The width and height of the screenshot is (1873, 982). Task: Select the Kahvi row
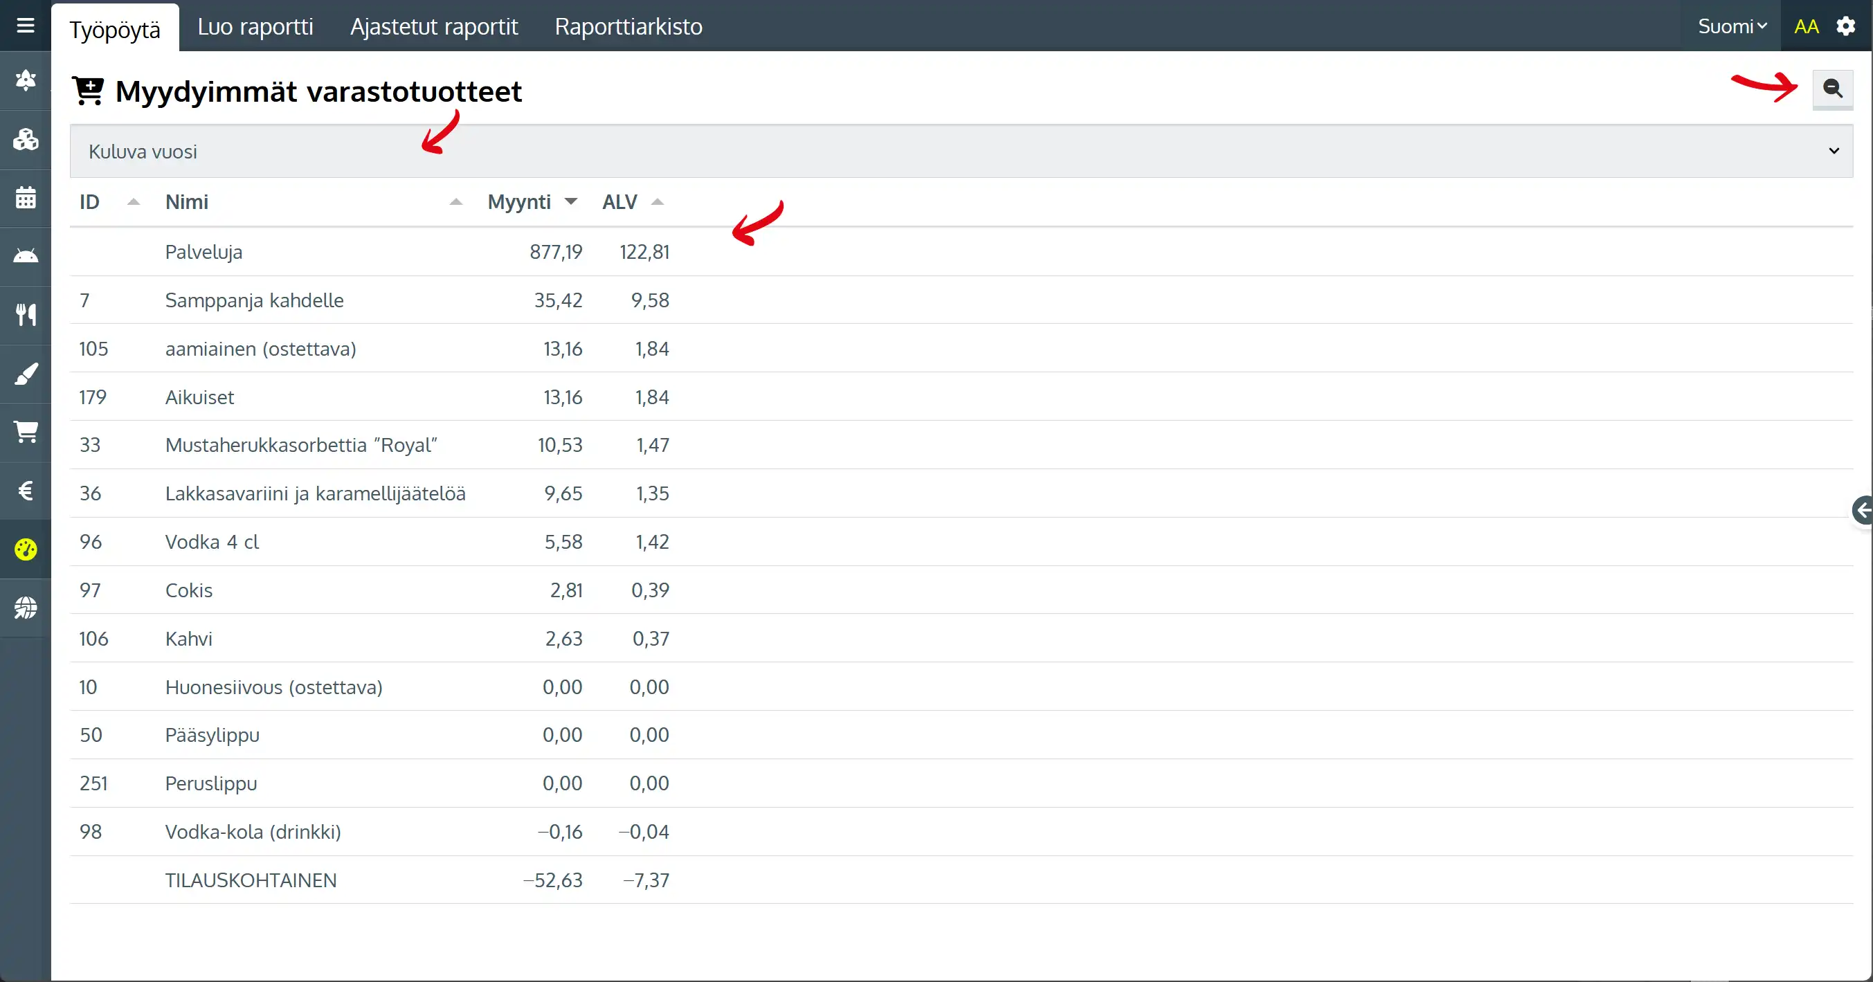click(961, 639)
